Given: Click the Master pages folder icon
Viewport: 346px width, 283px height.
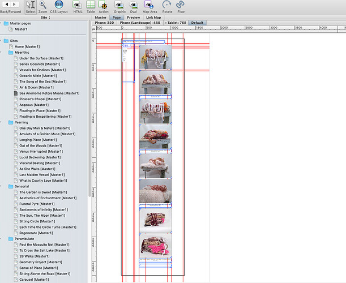Looking at the screenshot, I should pos(6,23).
